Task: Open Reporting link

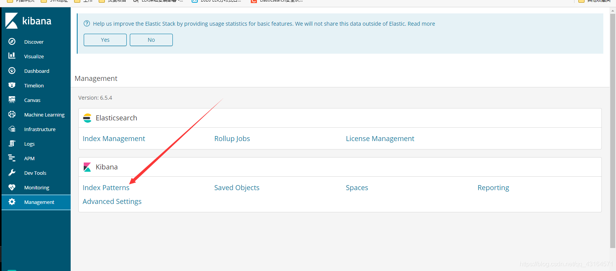Action: tap(493, 188)
